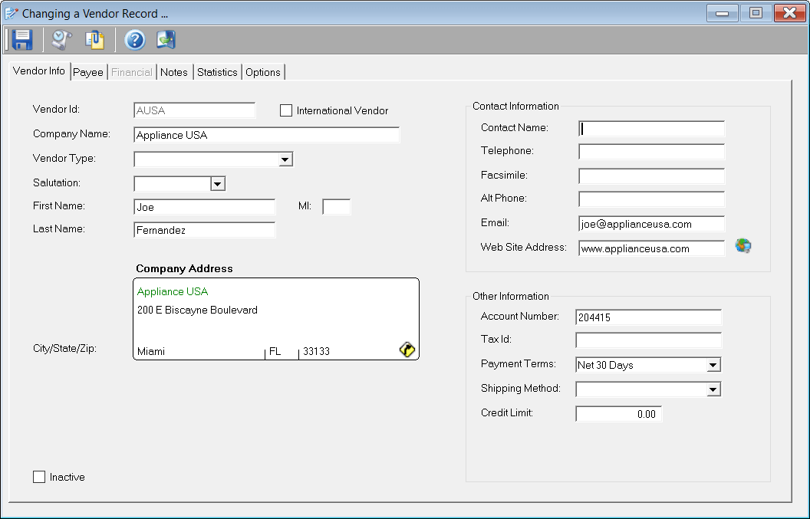
Task: Click the Contact Information group label
Action: pyautogui.click(x=515, y=106)
